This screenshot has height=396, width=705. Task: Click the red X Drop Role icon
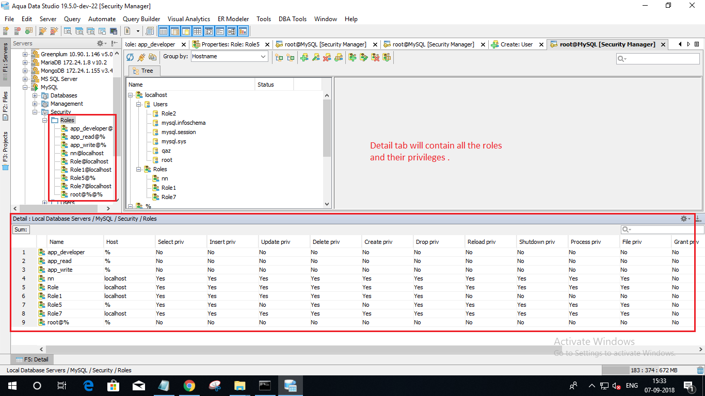(x=375, y=57)
